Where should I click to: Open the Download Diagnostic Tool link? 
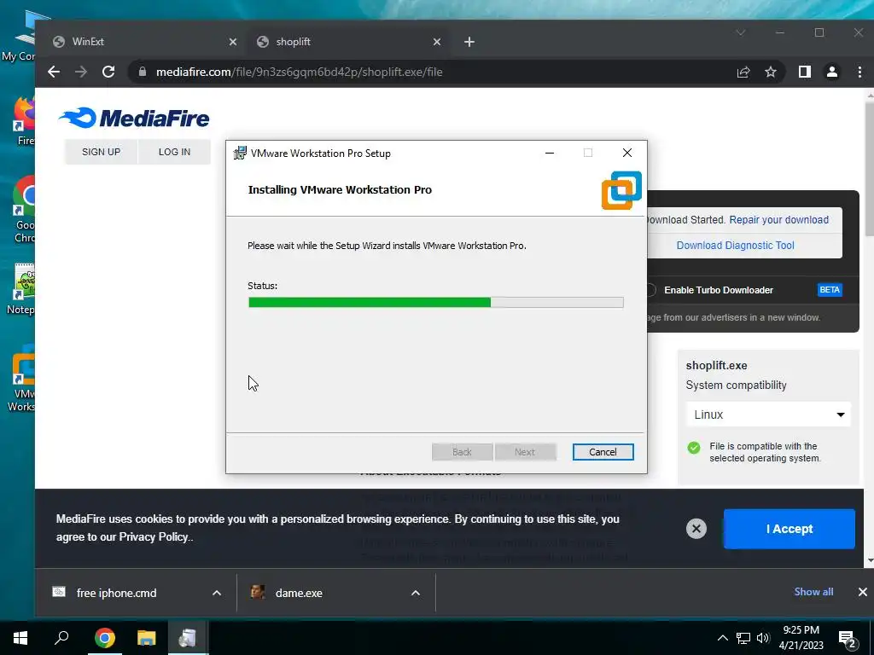pyautogui.click(x=735, y=246)
